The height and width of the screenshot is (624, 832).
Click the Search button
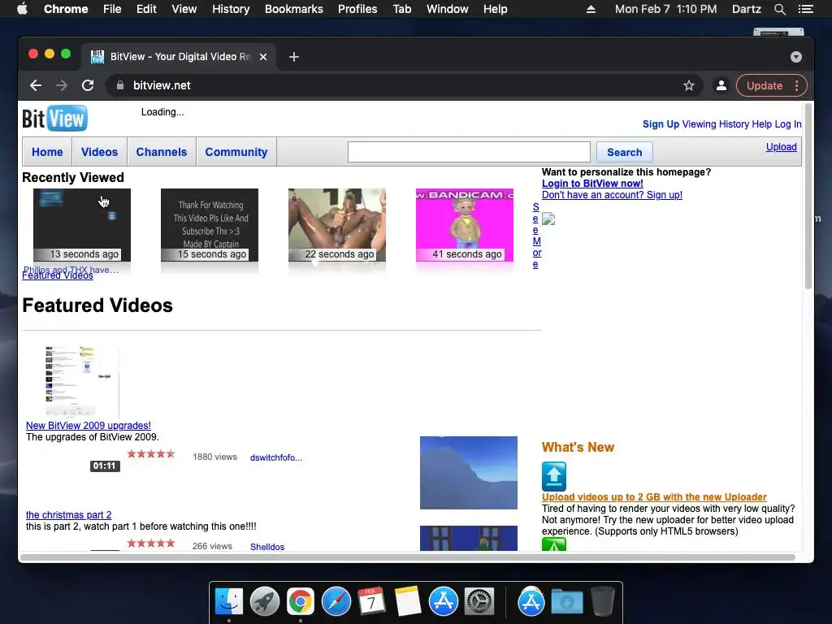point(625,152)
